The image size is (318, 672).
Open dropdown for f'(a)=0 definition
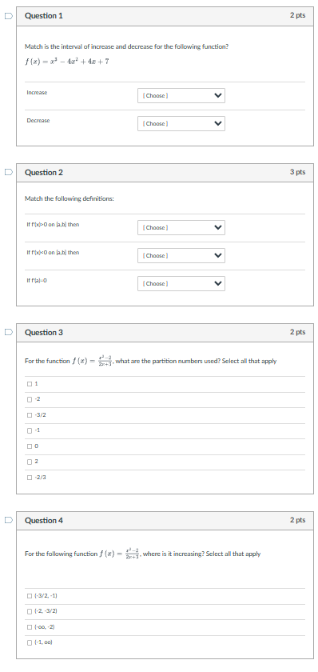click(181, 284)
